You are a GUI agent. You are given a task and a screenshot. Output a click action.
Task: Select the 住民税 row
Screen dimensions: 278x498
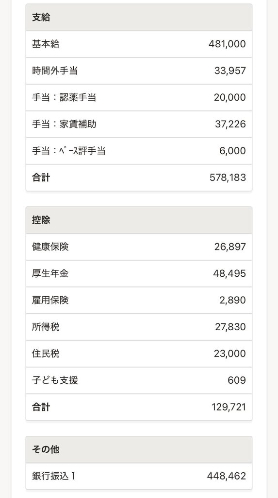click(x=139, y=354)
